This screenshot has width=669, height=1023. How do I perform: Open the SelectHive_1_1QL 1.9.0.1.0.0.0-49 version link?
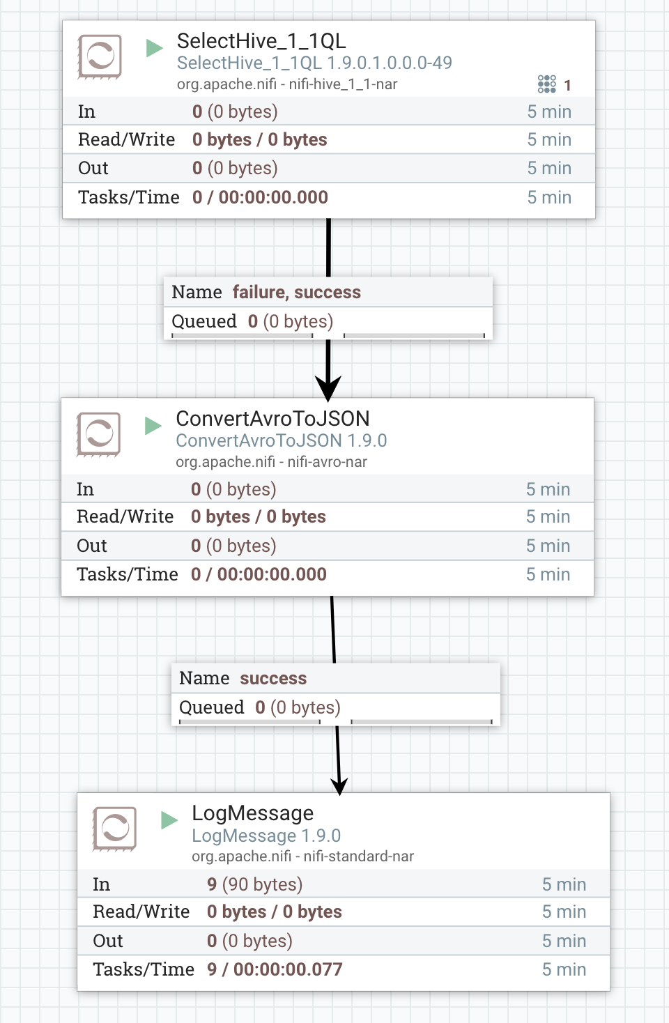pos(315,63)
